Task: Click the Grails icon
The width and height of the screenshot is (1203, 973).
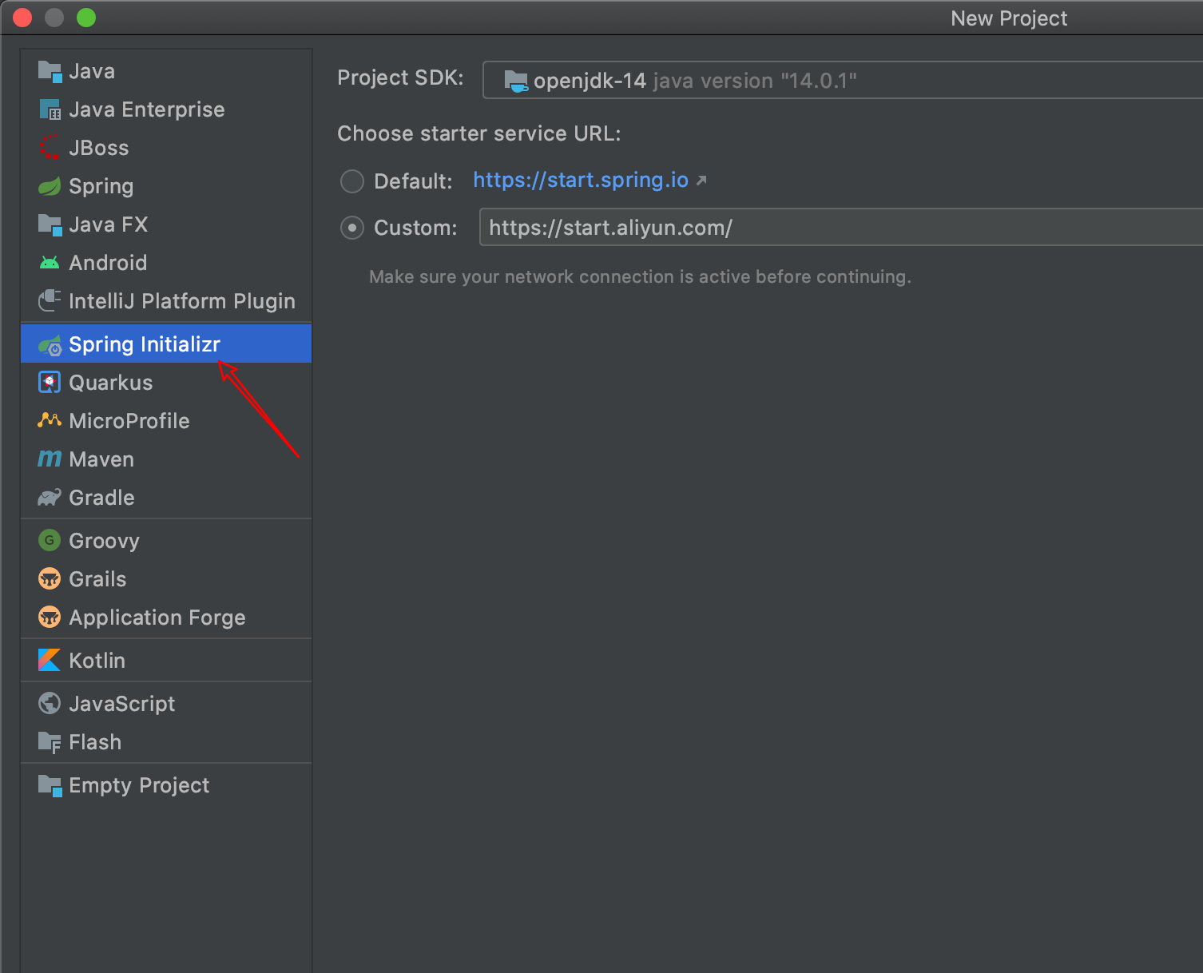Action: [x=50, y=579]
